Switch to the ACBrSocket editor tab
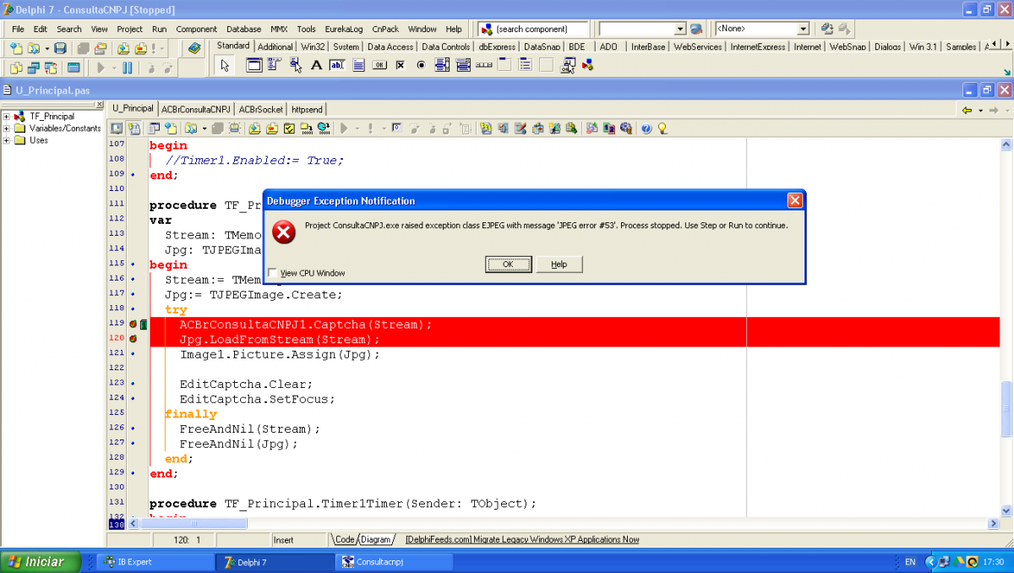The height and width of the screenshot is (573, 1014). pyautogui.click(x=261, y=109)
